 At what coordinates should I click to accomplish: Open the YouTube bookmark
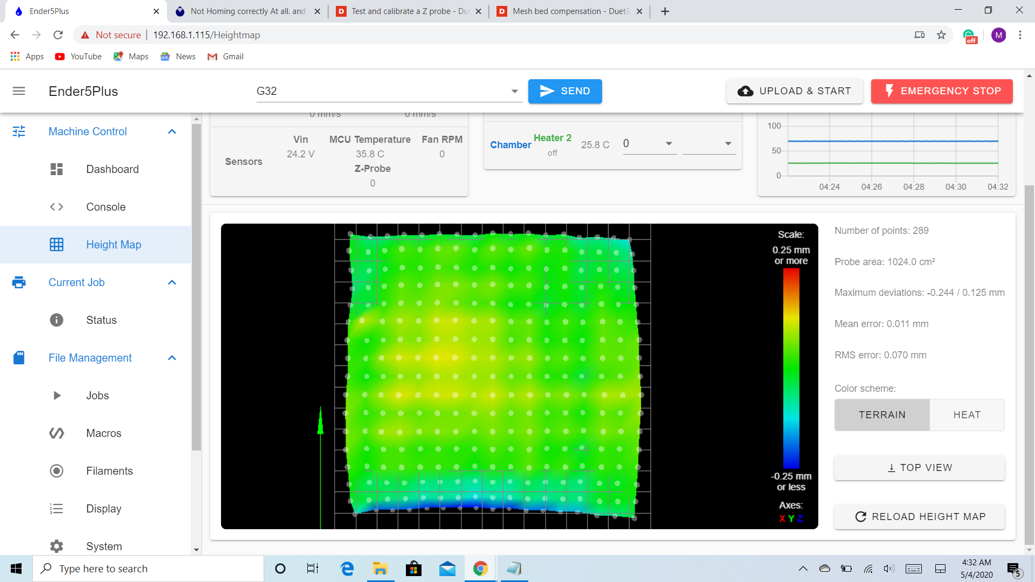[x=78, y=57]
